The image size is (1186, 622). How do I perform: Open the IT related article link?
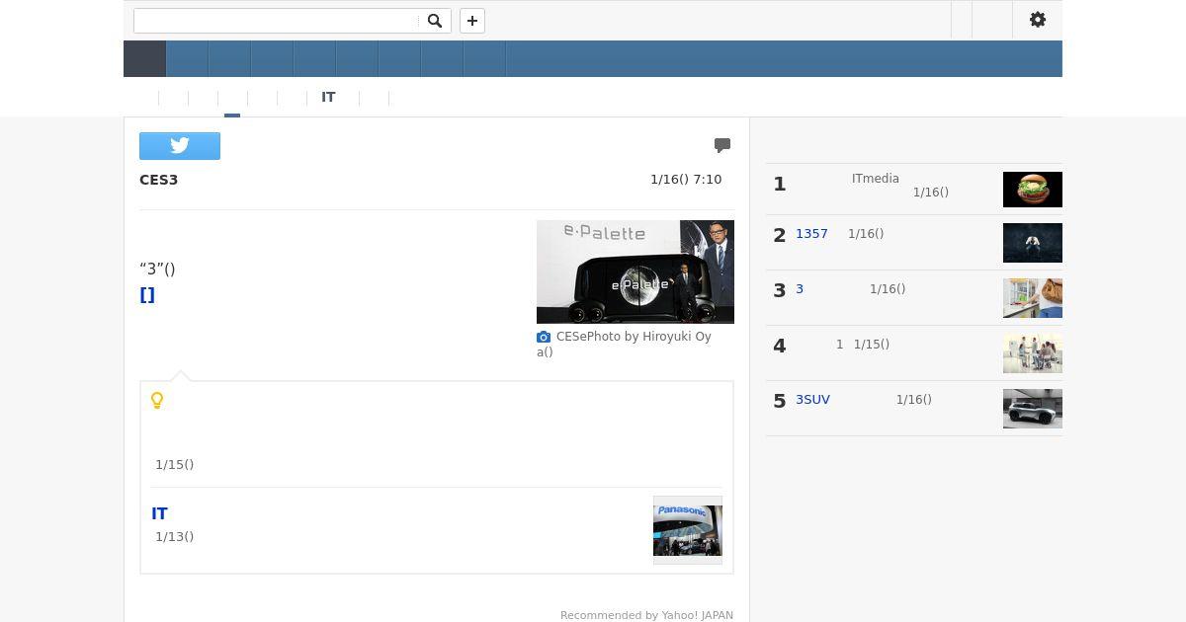point(159,513)
